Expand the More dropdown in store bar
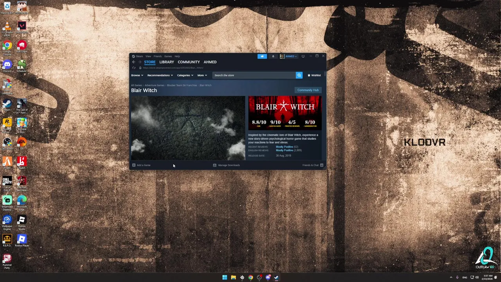The image size is (501, 282). (x=202, y=75)
